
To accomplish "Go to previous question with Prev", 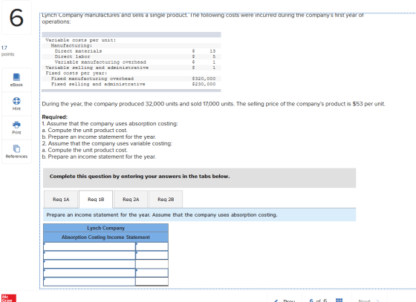I will (285, 301).
